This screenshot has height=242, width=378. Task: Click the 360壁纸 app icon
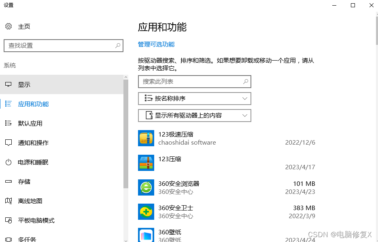[x=146, y=235]
